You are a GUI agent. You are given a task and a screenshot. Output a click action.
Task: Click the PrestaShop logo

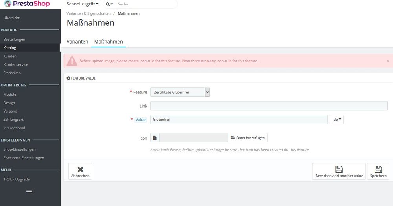(x=27, y=4)
